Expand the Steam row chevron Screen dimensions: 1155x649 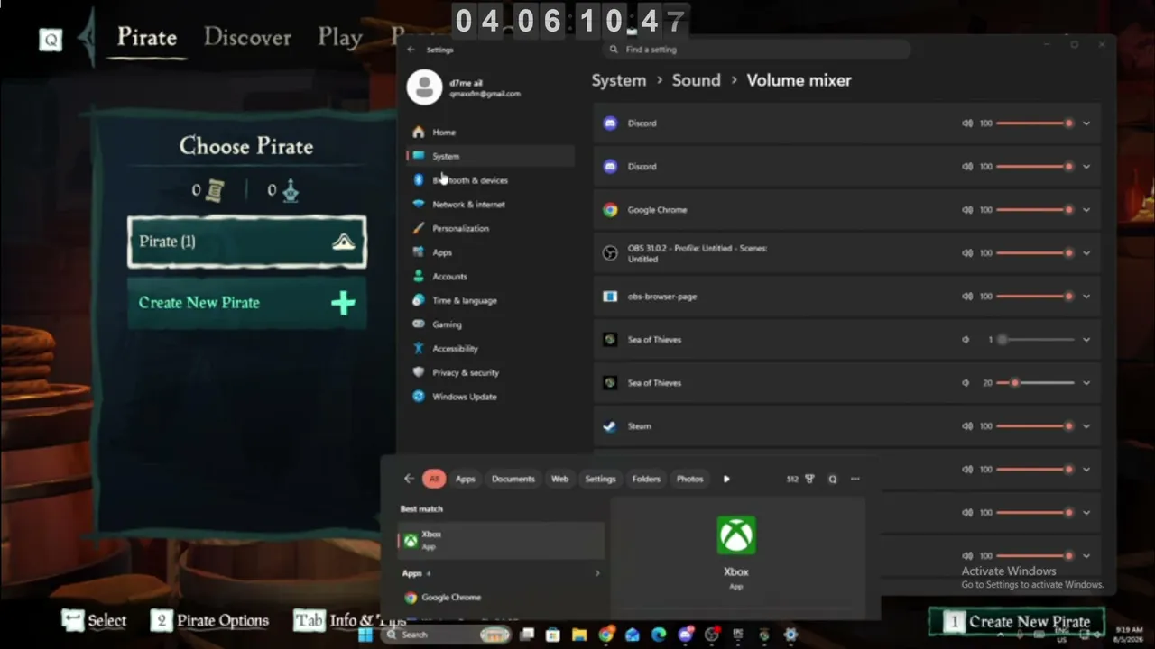point(1086,426)
